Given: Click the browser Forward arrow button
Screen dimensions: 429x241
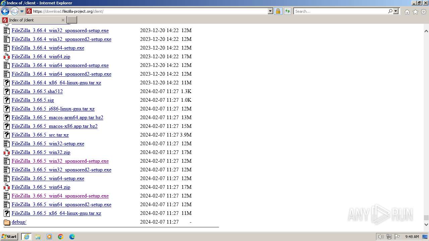Looking at the screenshot, I should pyautogui.click(x=14, y=11).
